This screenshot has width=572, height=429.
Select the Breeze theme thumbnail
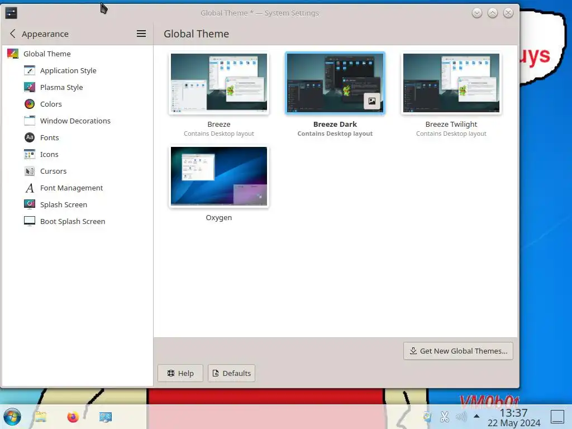219,83
